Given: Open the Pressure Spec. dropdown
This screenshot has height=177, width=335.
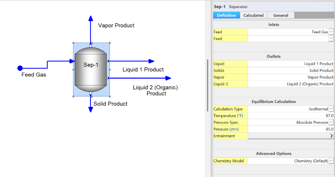Looking at the screenshot, I should (x=331, y=122).
